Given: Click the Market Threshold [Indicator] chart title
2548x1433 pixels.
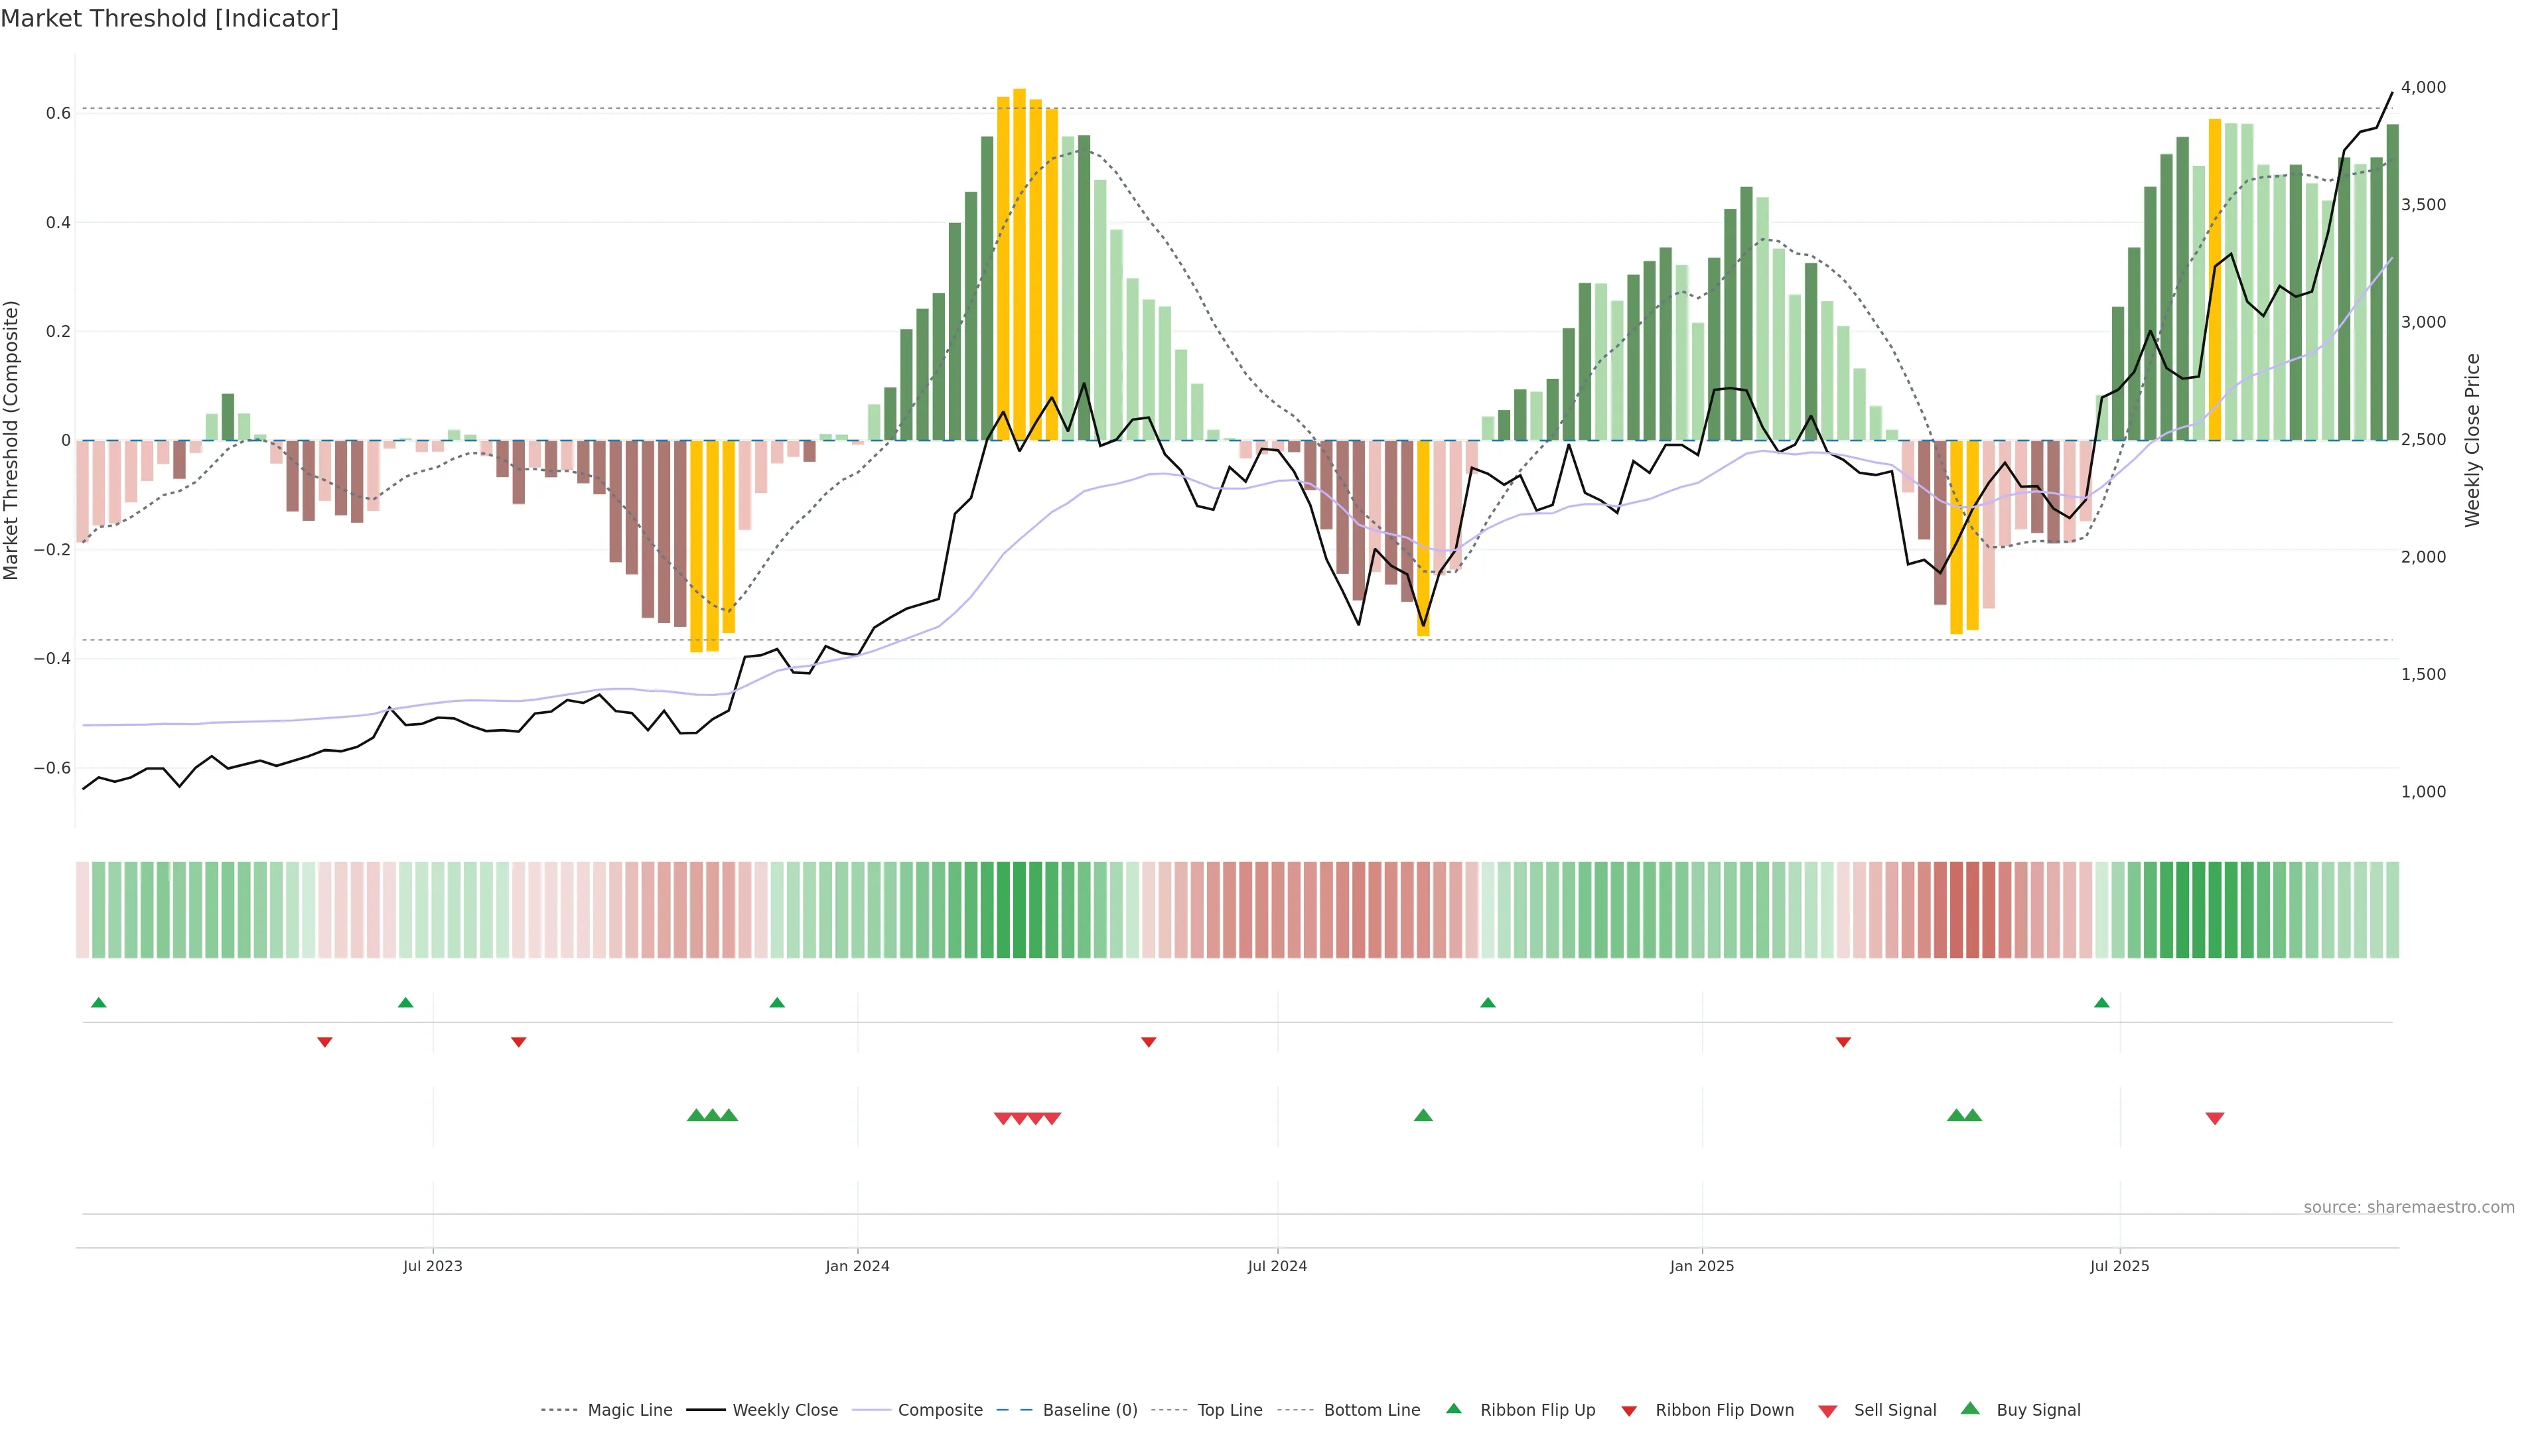Looking at the screenshot, I should pos(170,19).
